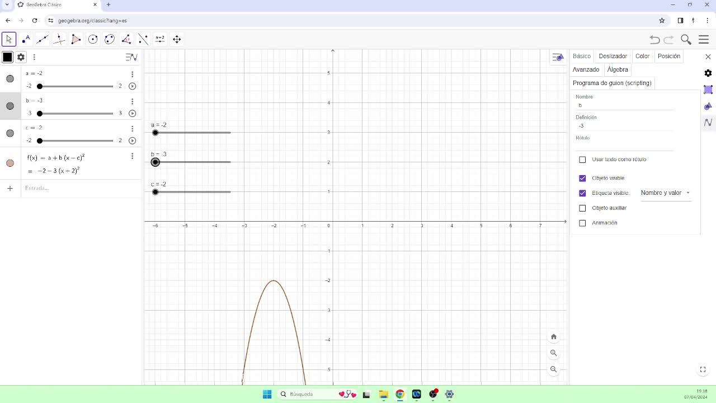The image size is (716, 403).
Task: Toggle visibility of slider a
Action: (x=10, y=79)
